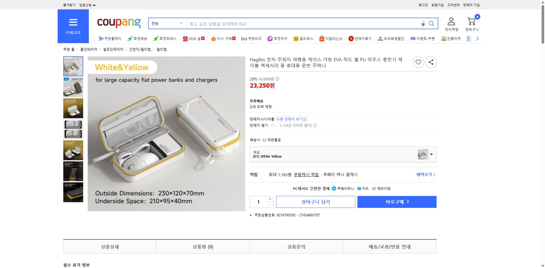The width and height of the screenshot is (545, 268).
Task: Click the search magnifier icon
Action: coord(432,23)
